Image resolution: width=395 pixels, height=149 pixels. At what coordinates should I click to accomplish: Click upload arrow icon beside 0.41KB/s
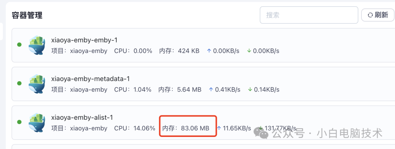(211, 89)
